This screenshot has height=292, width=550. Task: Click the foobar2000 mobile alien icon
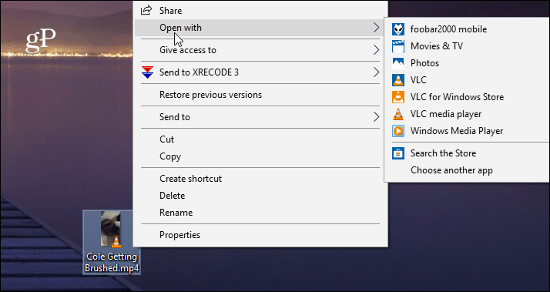tap(398, 29)
